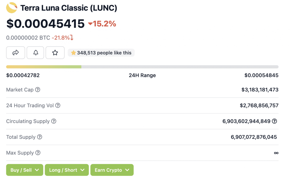Screen dimensions: 291x179
Task: Click the 24H Range progress bar
Action: coord(142,67)
